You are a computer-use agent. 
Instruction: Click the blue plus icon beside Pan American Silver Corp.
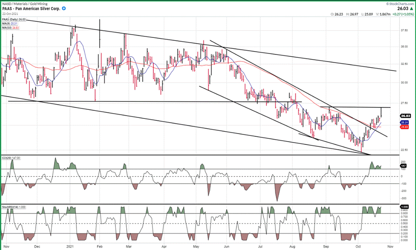tap(64, 9)
